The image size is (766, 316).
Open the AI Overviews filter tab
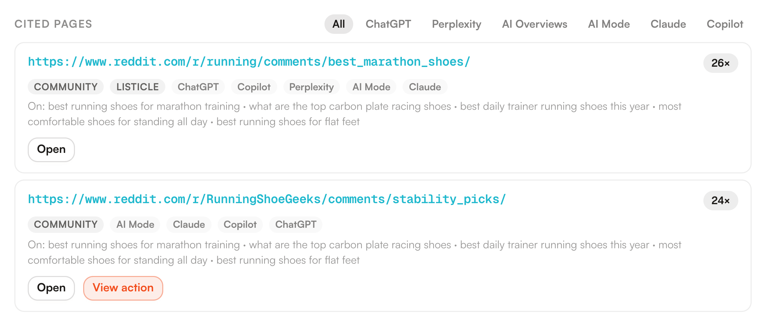[534, 24]
